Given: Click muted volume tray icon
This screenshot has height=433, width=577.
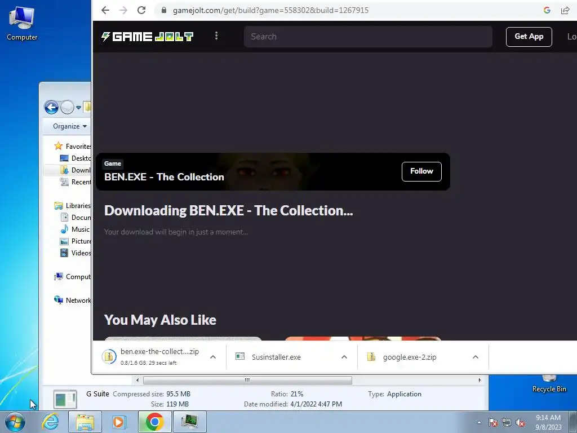Looking at the screenshot, I should click(520, 422).
